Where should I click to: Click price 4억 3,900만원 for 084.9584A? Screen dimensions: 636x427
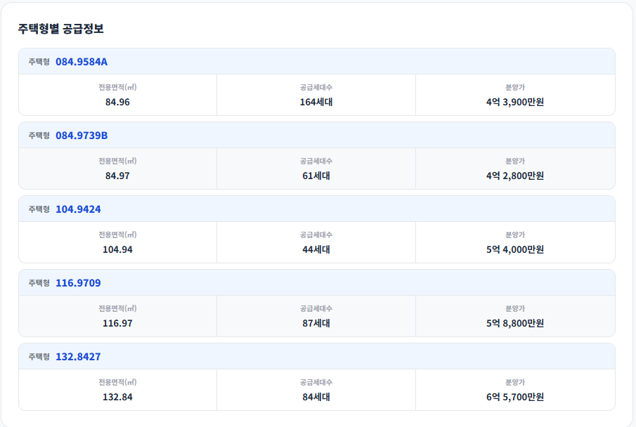pos(515,103)
